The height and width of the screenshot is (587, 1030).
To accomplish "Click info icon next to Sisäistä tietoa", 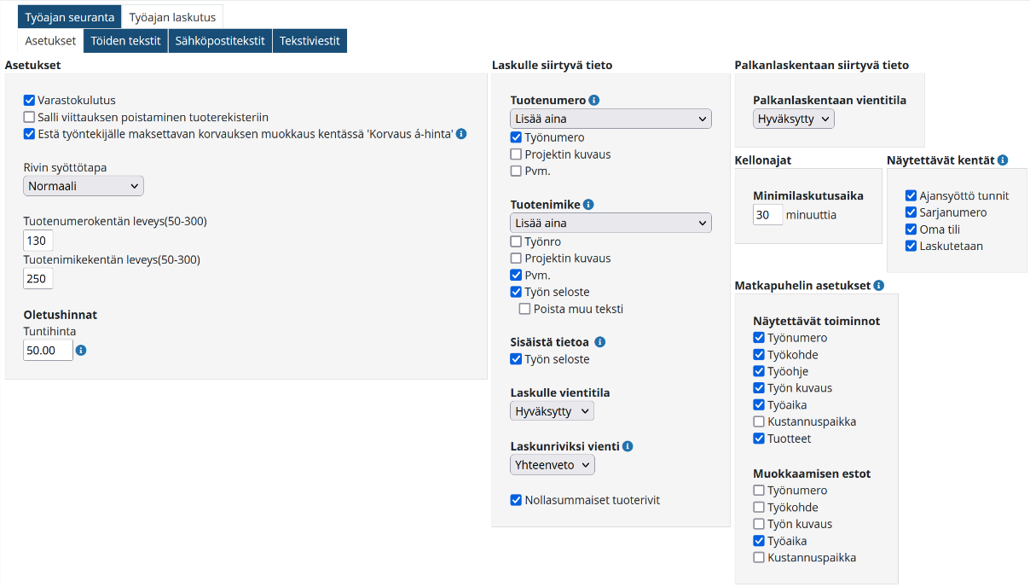I will pos(599,342).
